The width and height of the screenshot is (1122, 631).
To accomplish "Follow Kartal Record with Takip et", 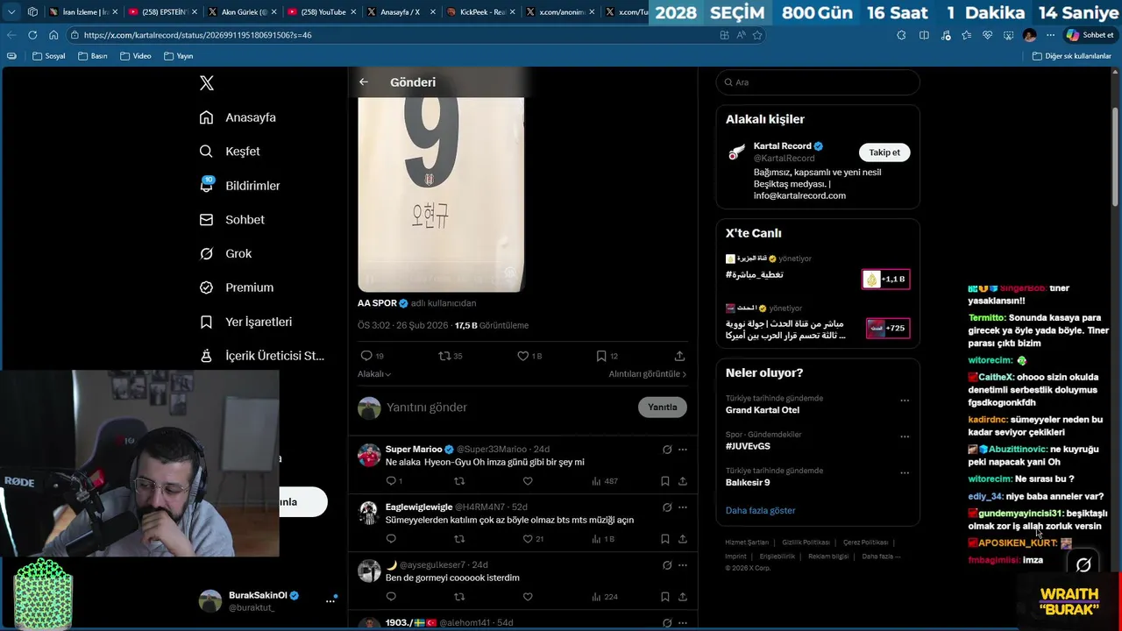I will pos(884,152).
